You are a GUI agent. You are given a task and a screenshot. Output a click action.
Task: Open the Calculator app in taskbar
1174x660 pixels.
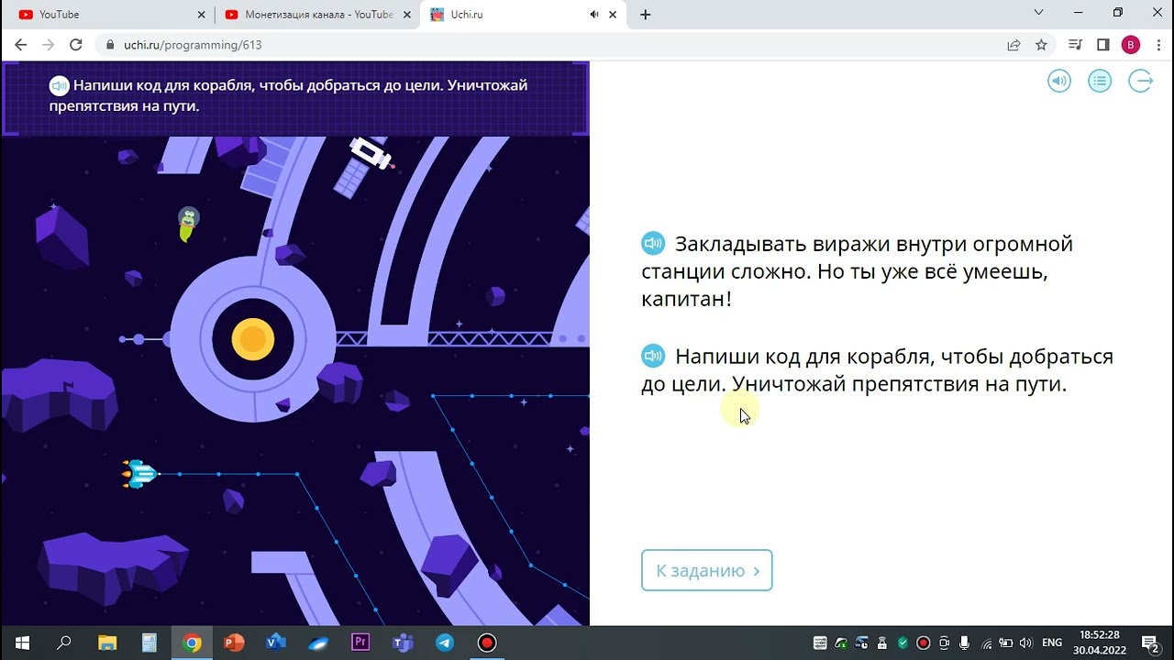pyautogui.click(x=150, y=643)
